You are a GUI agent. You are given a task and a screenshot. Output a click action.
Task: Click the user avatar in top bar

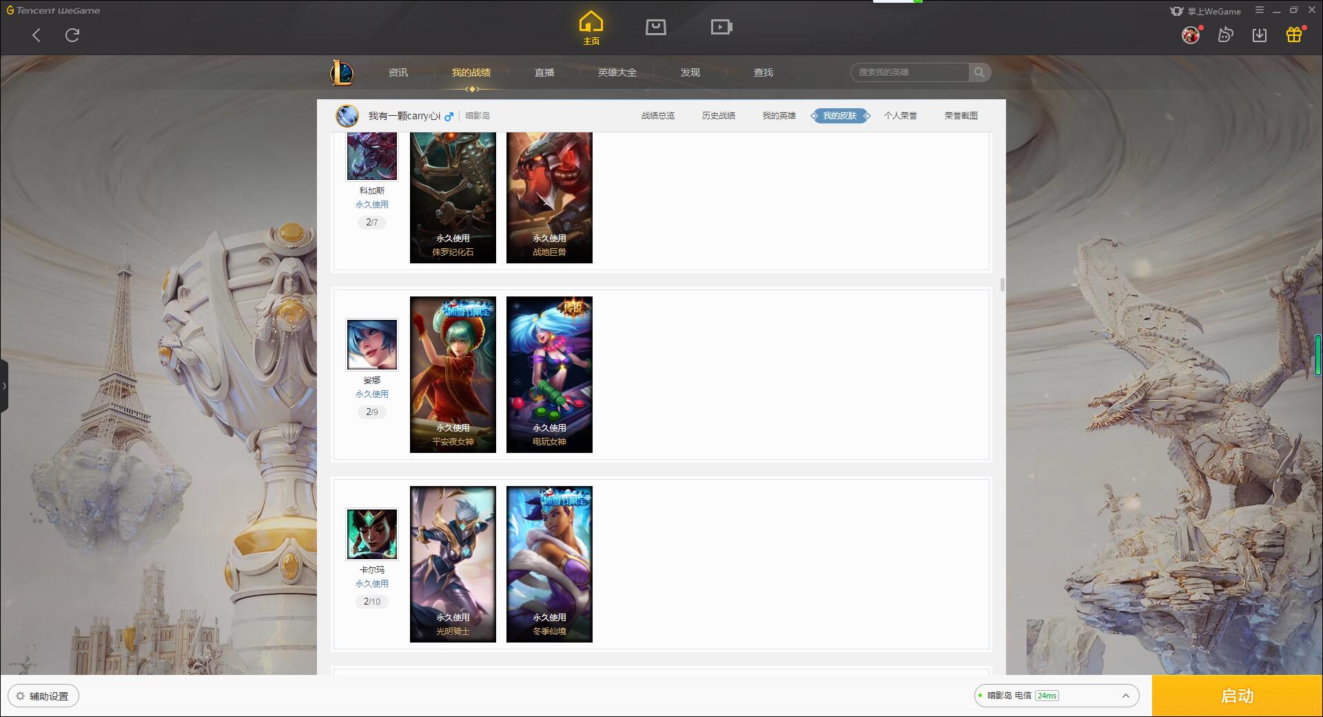(x=1191, y=34)
